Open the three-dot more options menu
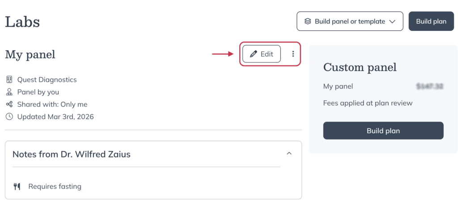The image size is (458, 206). click(293, 54)
